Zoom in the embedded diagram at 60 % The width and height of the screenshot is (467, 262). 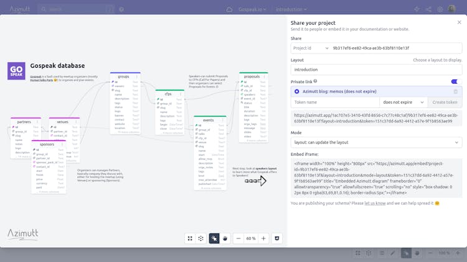[x=263, y=238]
